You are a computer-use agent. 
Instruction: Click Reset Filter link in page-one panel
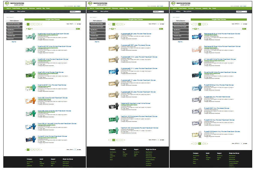tap(14, 42)
